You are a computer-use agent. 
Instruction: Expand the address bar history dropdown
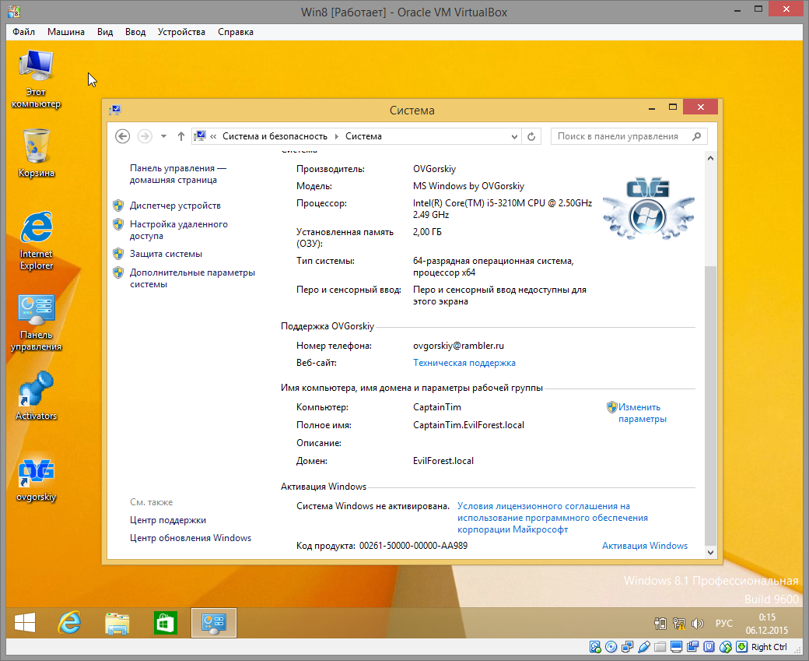tap(514, 136)
